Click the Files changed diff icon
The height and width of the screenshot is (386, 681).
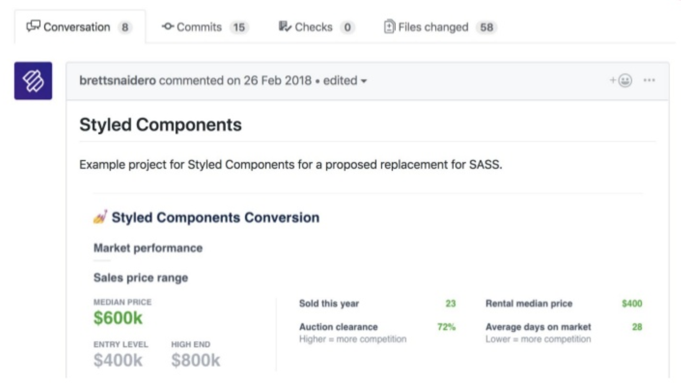pos(389,26)
